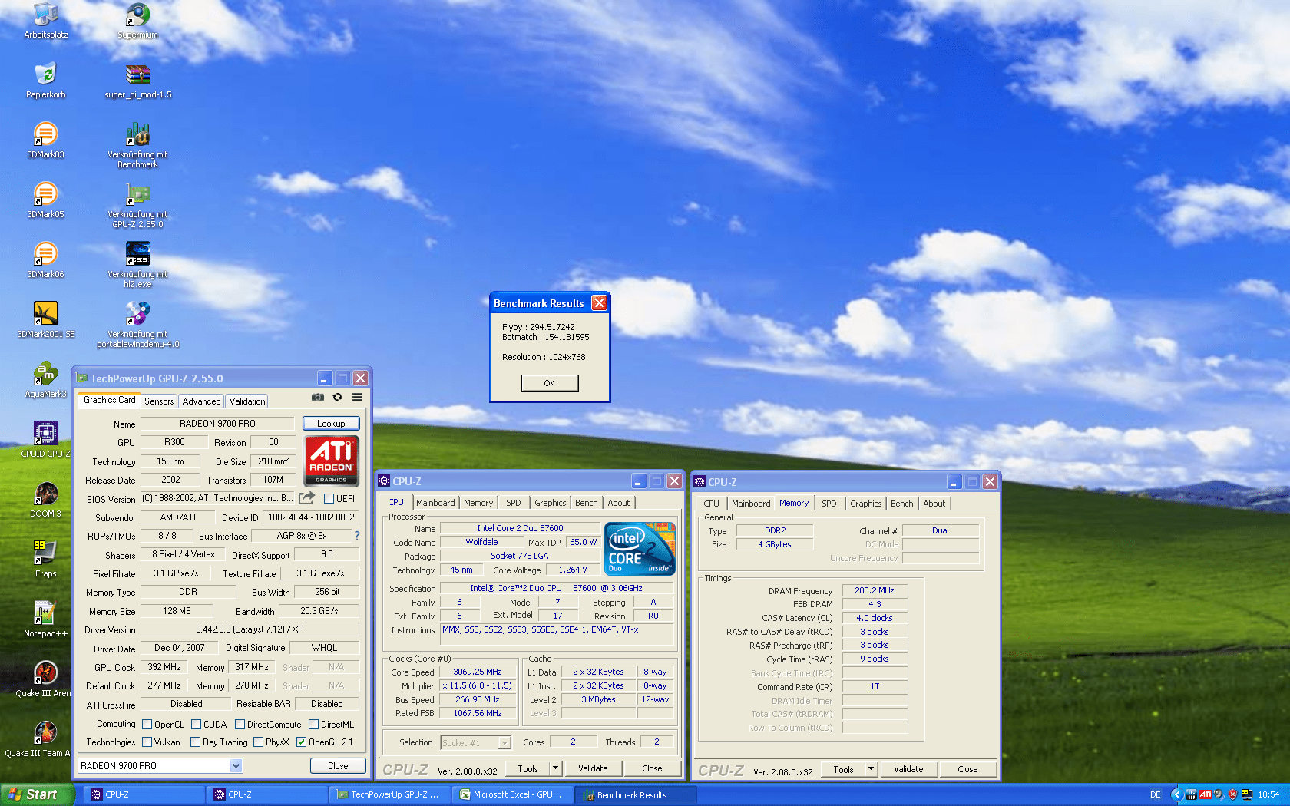Expand Tools arrow in CPU tab window
The image size is (1290, 806).
555,768
